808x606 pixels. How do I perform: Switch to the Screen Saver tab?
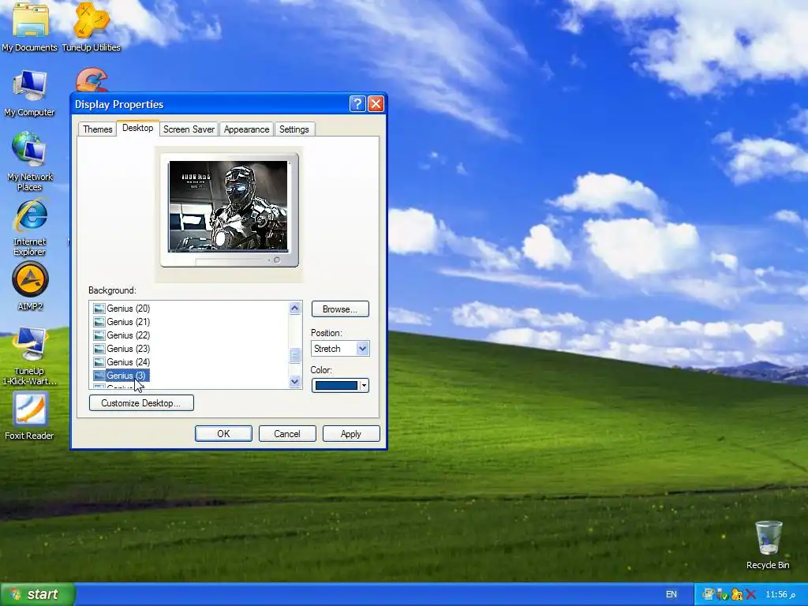(189, 129)
